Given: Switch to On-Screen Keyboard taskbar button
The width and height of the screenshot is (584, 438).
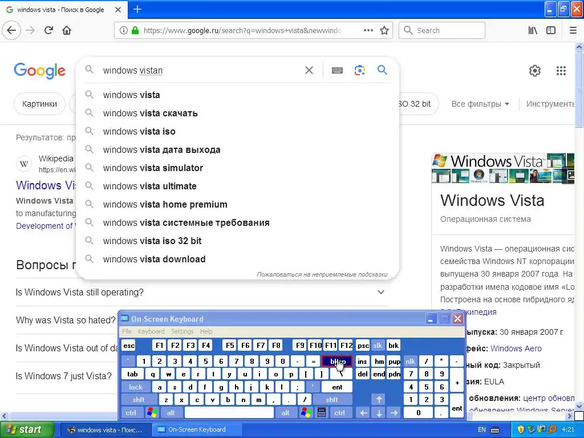Looking at the screenshot, I should click(197, 429).
